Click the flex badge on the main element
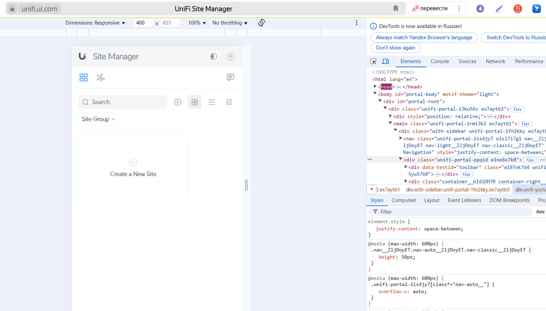Viewport: 546px width, 311px height. 525,124
